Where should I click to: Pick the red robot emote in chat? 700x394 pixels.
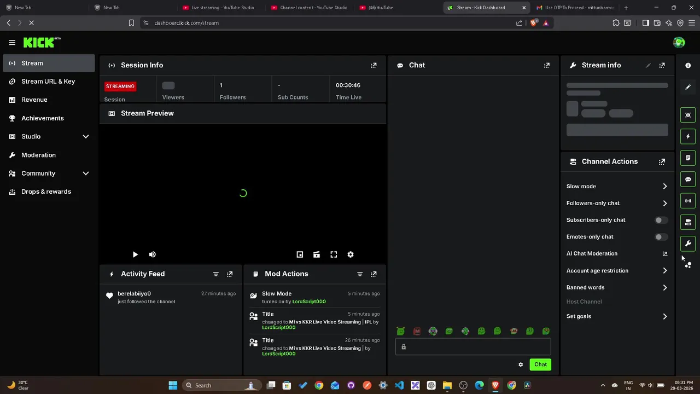[x=417, y=331]
